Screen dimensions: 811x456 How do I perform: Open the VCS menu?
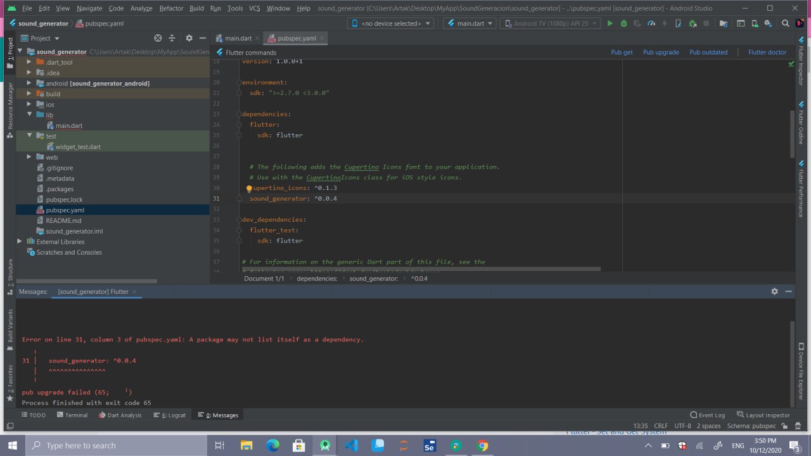coord(254,8)
